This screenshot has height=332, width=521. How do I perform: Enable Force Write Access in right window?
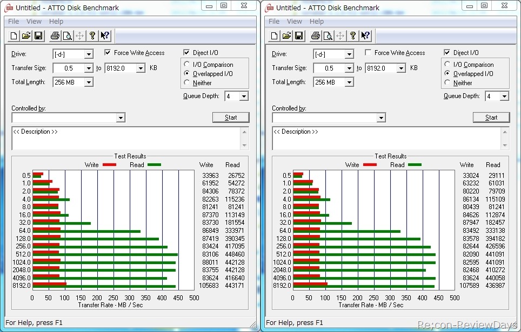pyautogui.click(x=368, y=53)
